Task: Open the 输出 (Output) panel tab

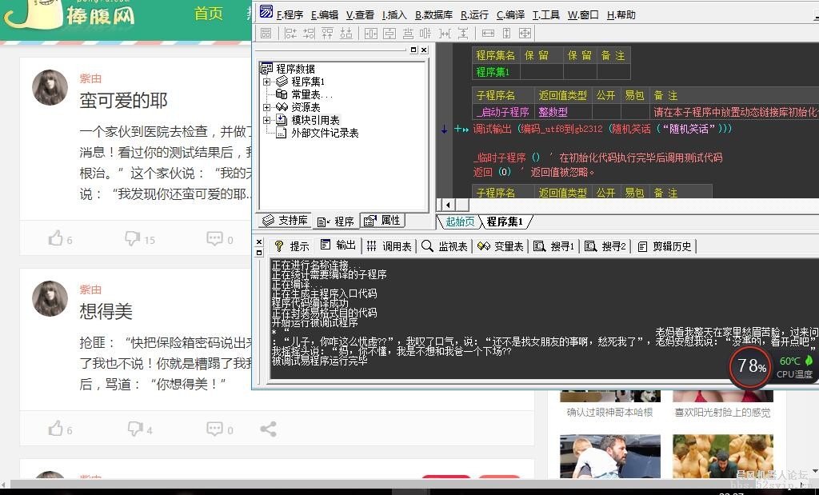Action: (x=337, y=246)
